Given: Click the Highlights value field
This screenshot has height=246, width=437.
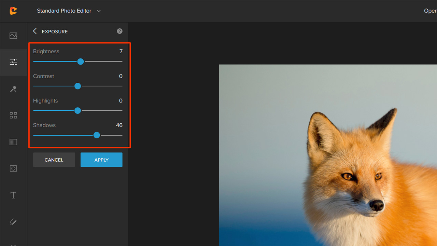Looking at the screenshot, I should [121, 101].
